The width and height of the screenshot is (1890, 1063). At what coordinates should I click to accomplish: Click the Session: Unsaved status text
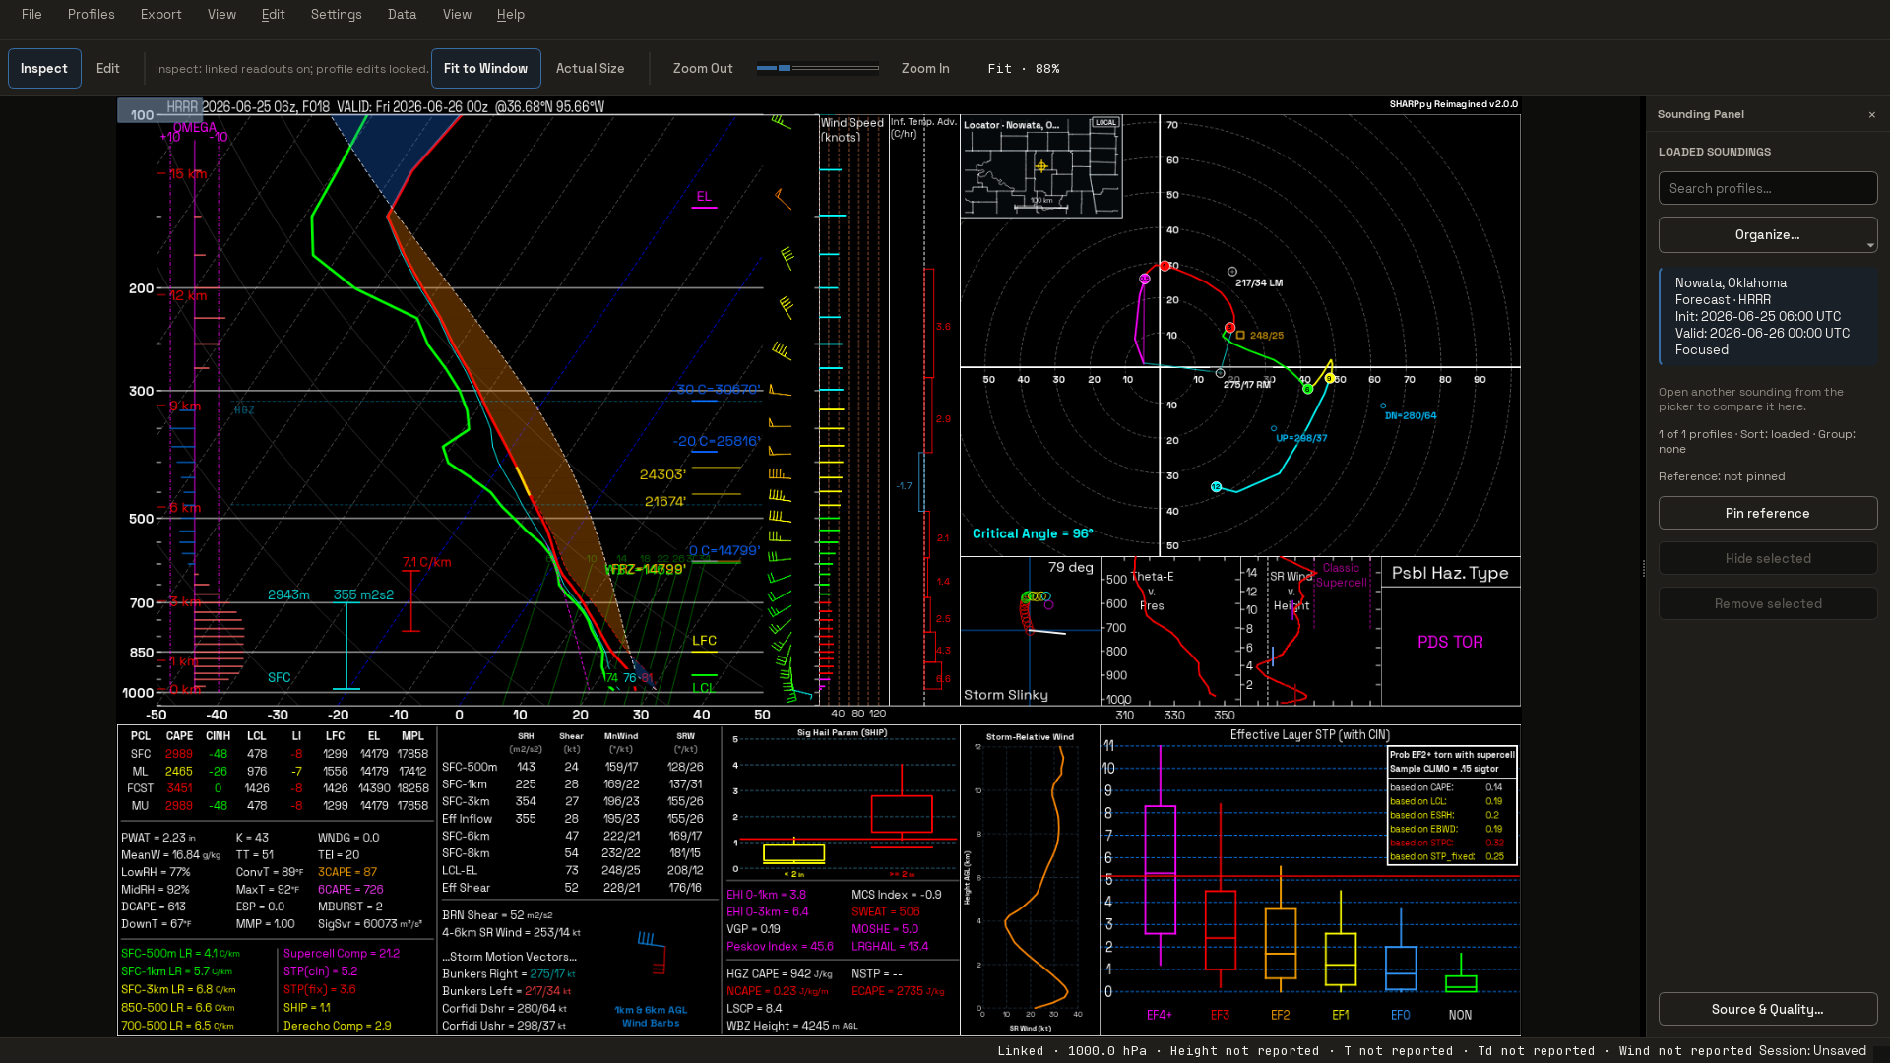[1813, 1050]
